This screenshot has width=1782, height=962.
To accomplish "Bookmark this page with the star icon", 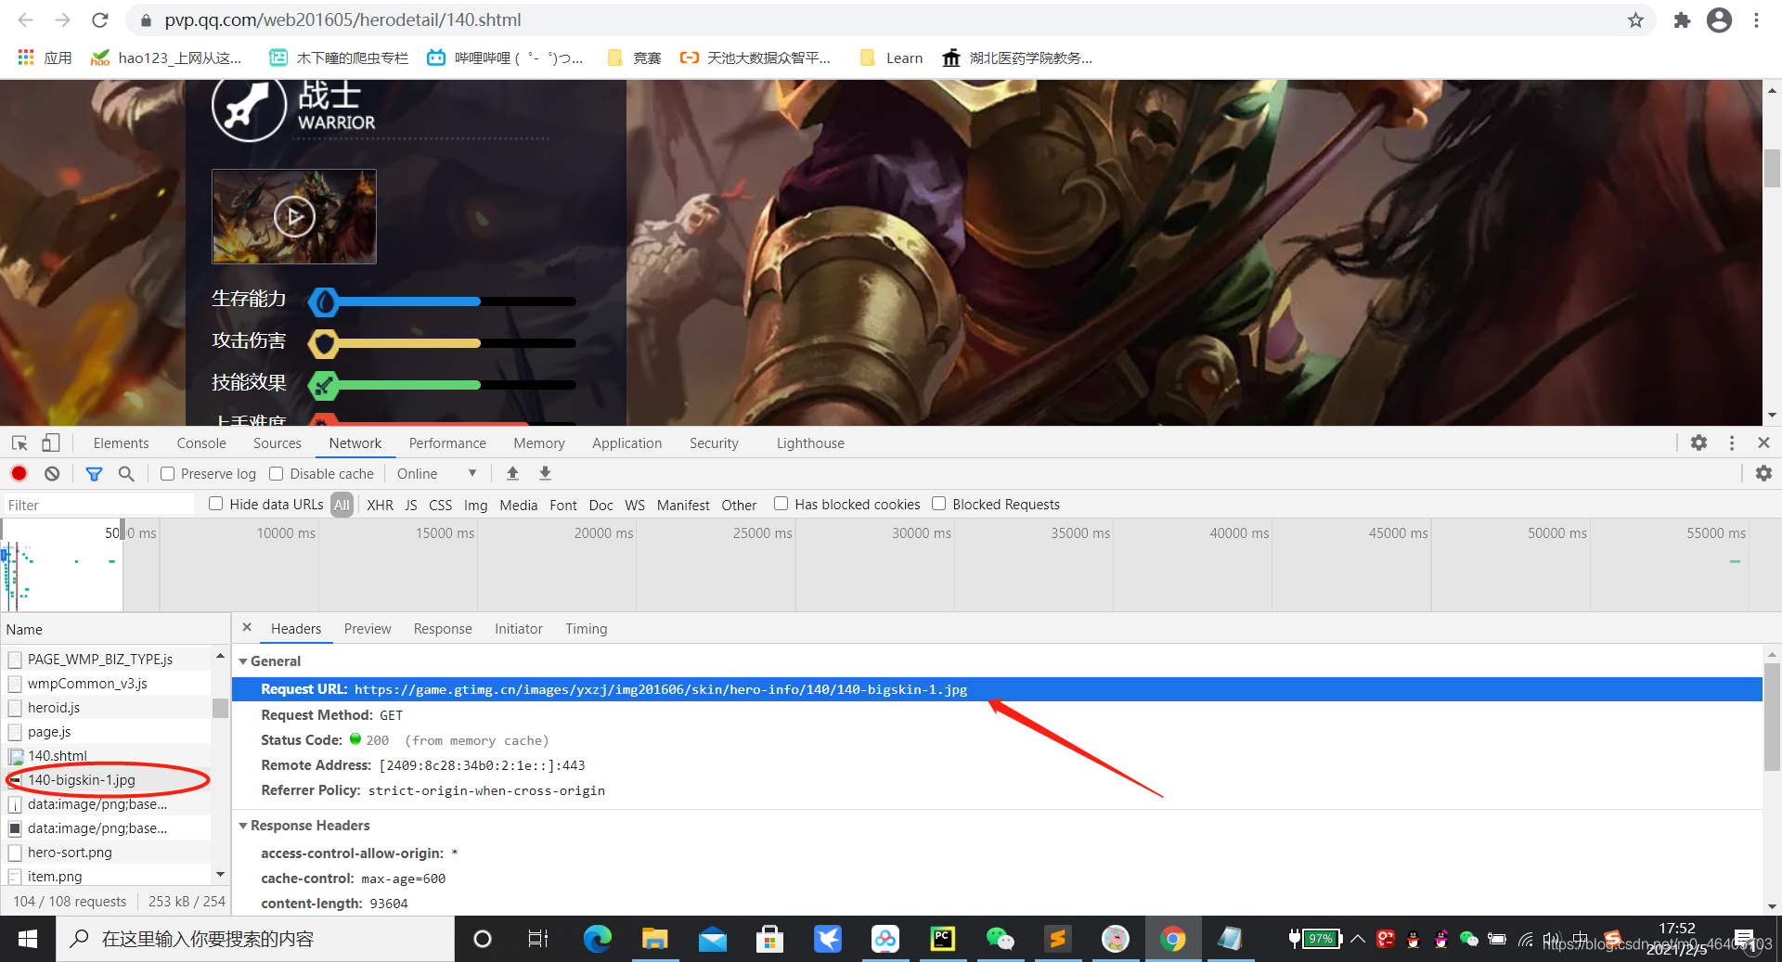I will point(1635,19).
